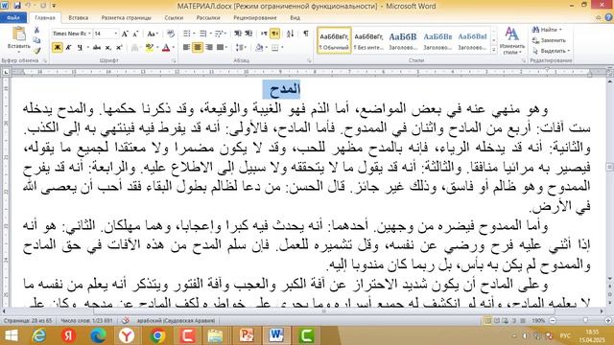
Task: Switch to the Вид tab
Action: [295, 17]
